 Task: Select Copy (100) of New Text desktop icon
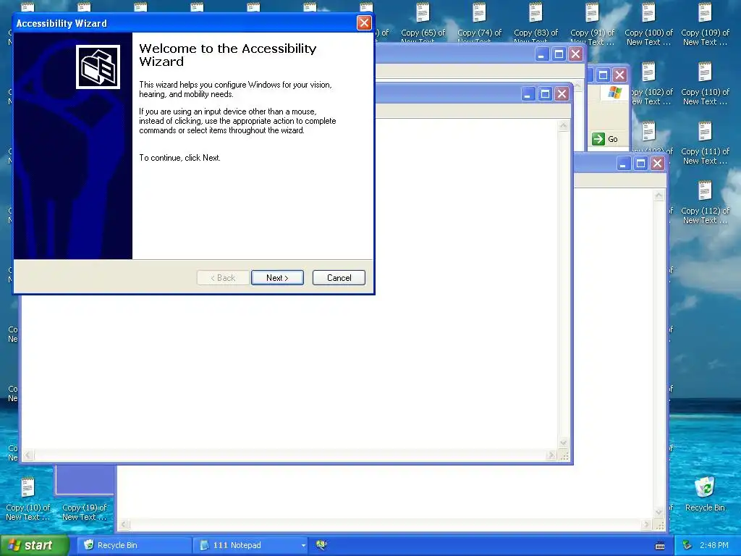648,24
